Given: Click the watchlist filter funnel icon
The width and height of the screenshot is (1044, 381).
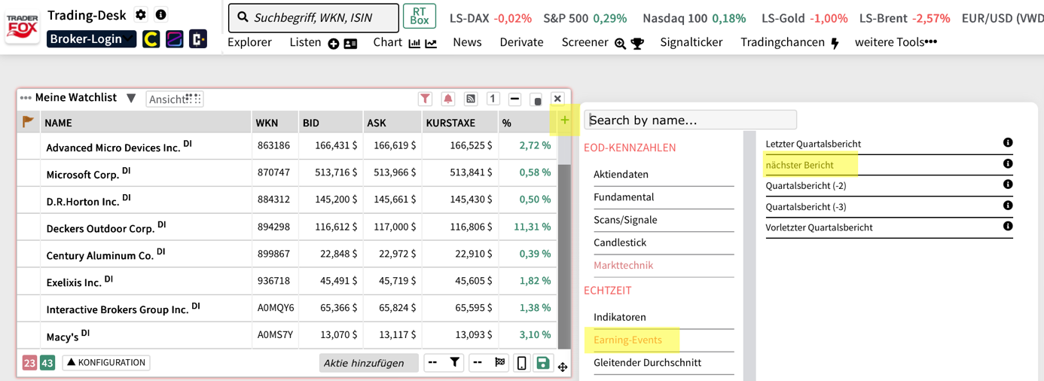Looking at the screenshot, I should [x=425, y=99].
